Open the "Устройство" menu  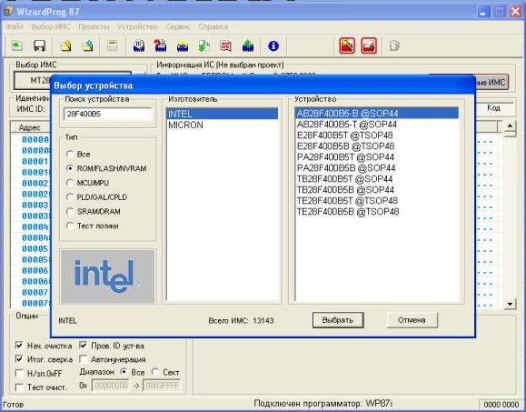(137, 26)
